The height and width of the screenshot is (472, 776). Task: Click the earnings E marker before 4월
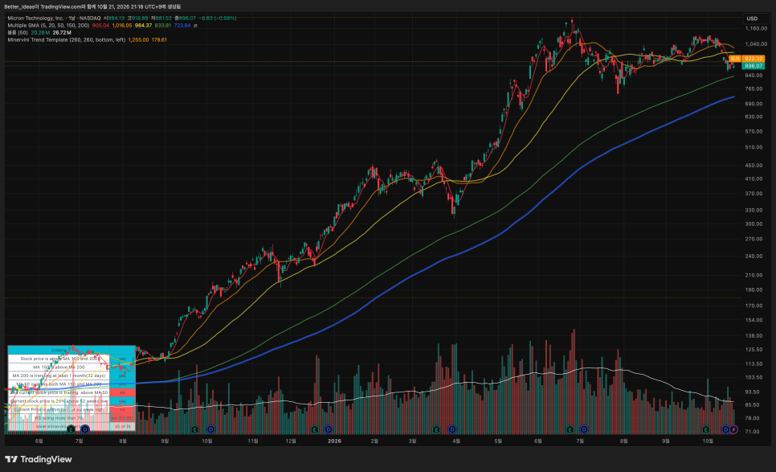coord(436,429)
